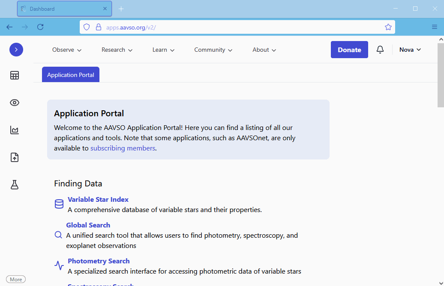The width and height of the screenshot is (444, 286).
Task: Open the Variable Star Index link
Action: (x=98, y=200)
